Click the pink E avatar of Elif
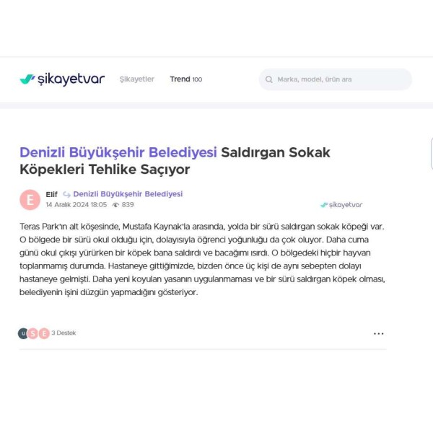433x433 pixels. pyautogui.click(x=30, y=200)
